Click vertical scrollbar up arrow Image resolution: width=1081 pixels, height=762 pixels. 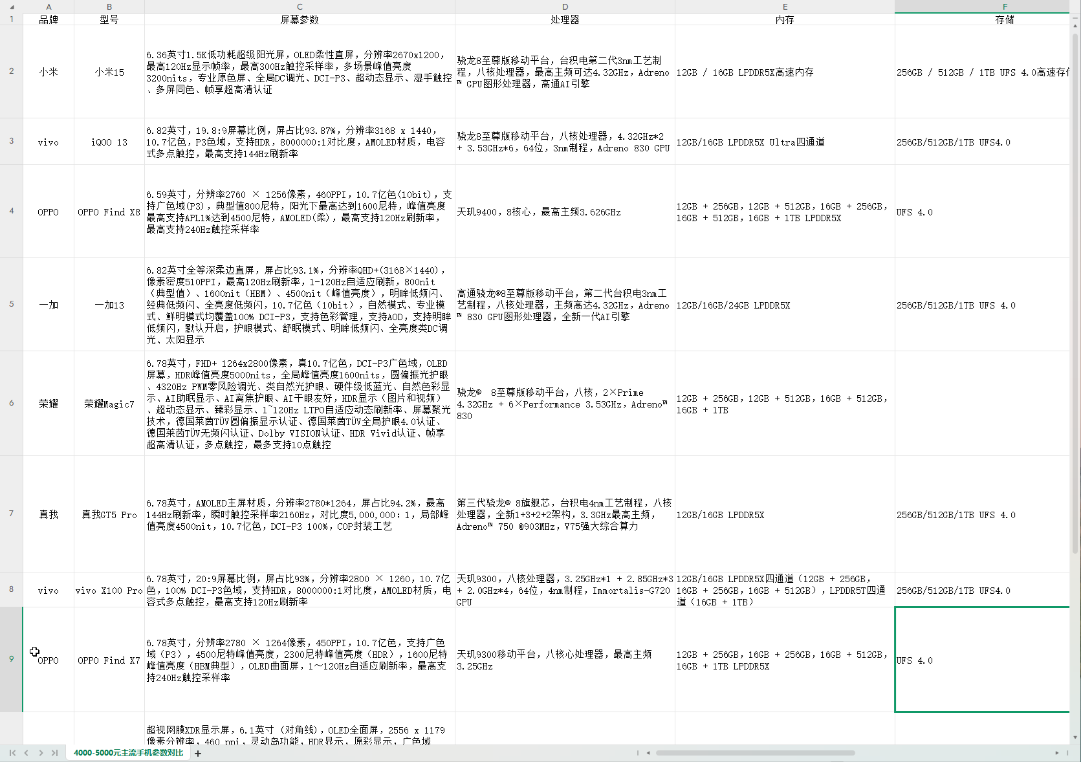point(1075,25)
